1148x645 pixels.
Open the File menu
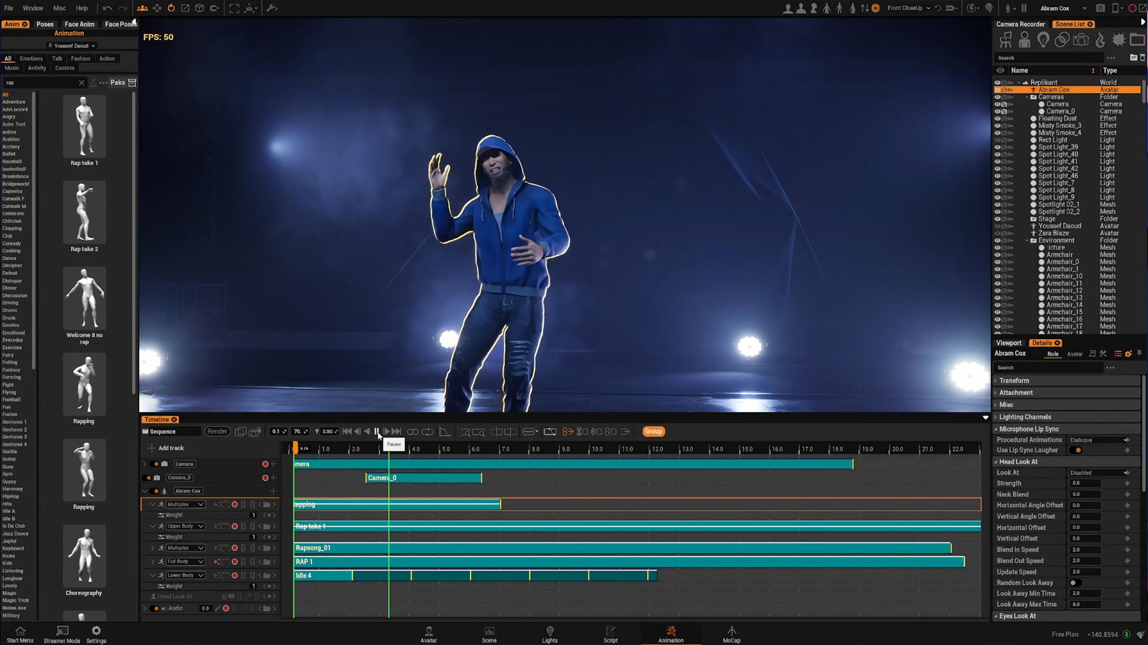point(8,8)
